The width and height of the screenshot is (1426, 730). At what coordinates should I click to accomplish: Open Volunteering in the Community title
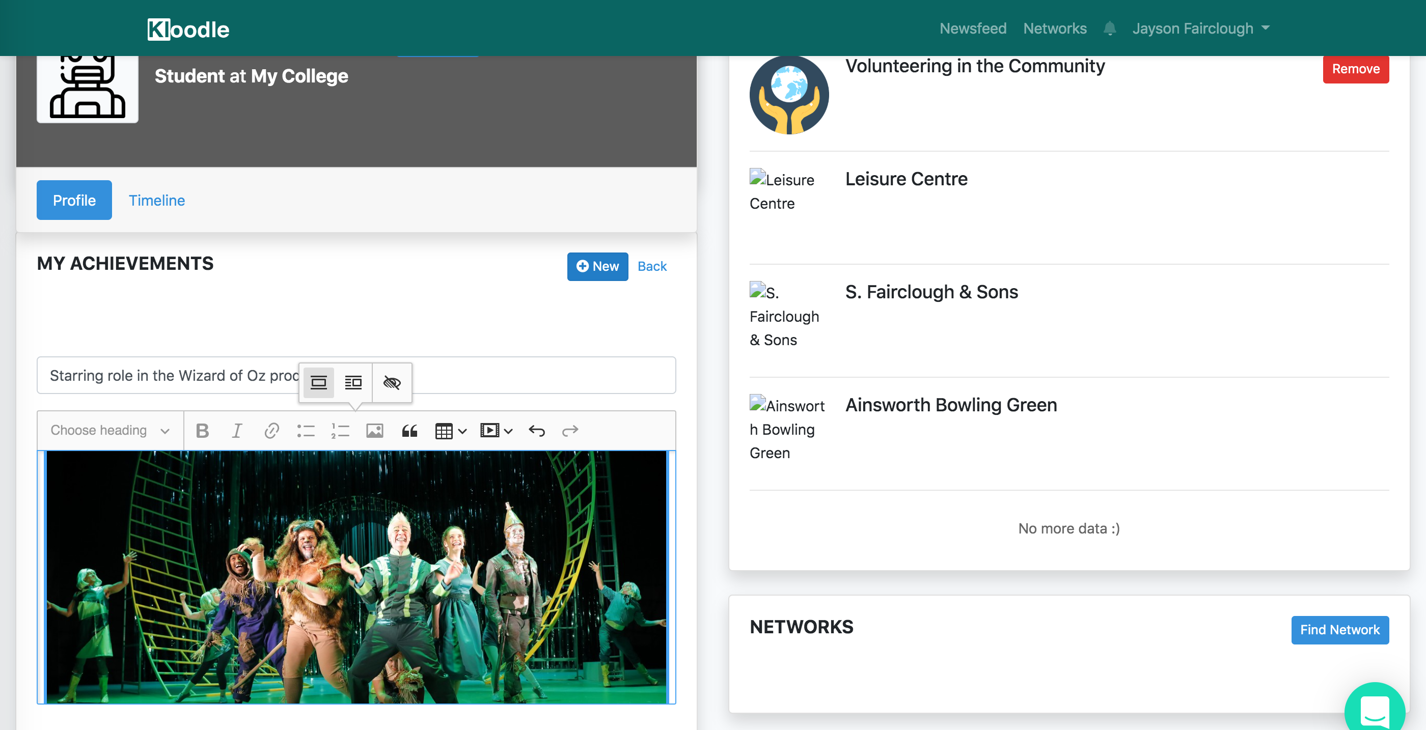tap(975, 66)
